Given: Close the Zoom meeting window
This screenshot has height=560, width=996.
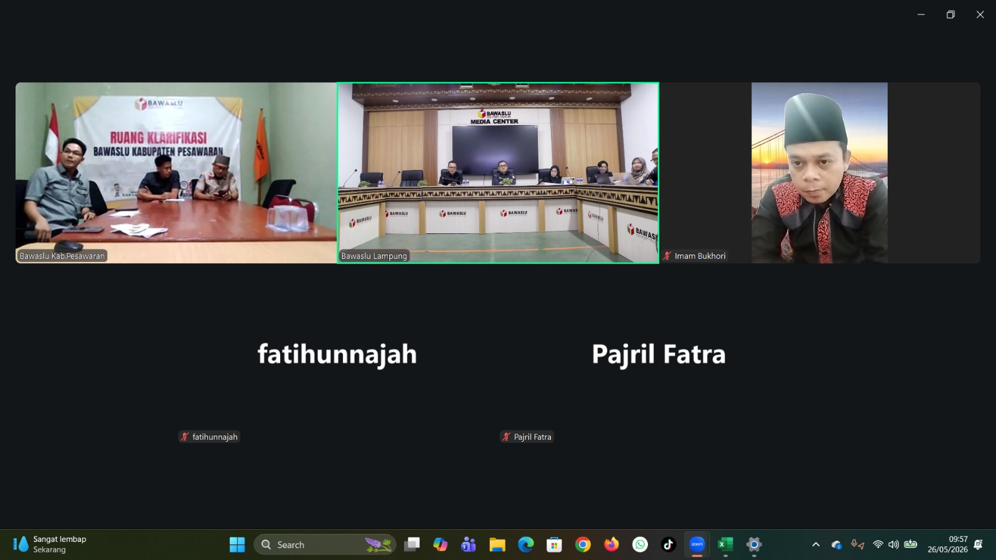Looking at the screenshot, I should click(980, 14).
